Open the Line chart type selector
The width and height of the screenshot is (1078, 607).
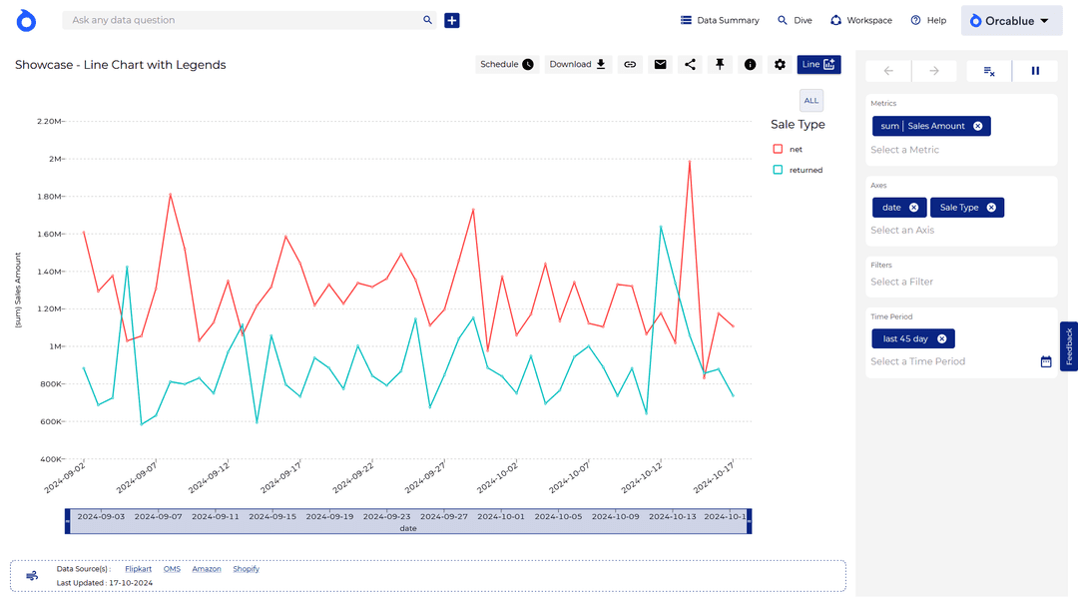coord(818,65)
